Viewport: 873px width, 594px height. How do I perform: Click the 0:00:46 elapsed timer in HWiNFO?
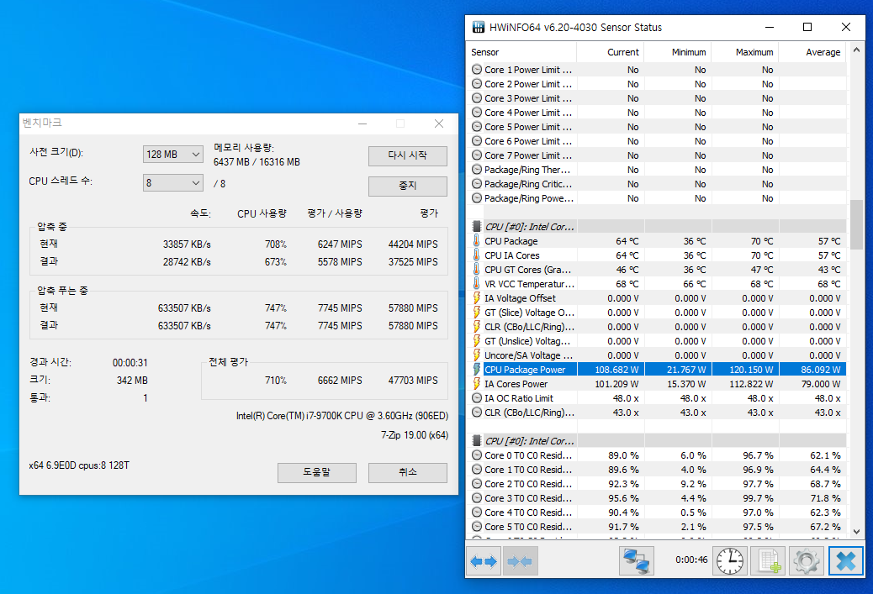tap(691, 560)
